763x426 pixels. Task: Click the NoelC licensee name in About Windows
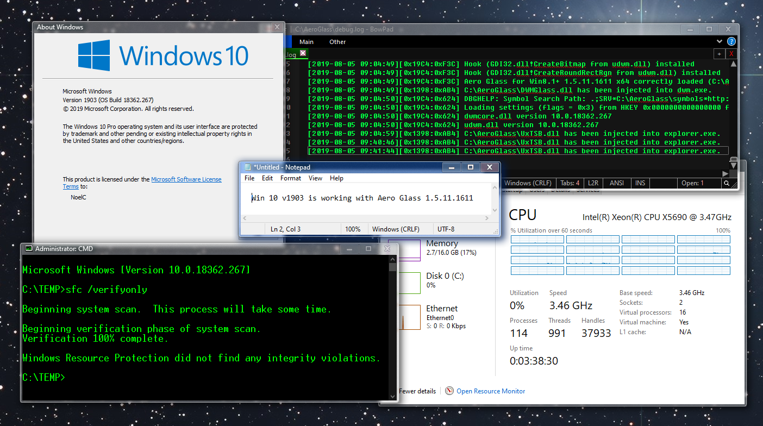(79, 197)
